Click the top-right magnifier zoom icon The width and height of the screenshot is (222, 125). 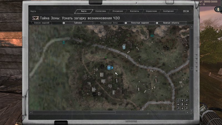(186, 100)
